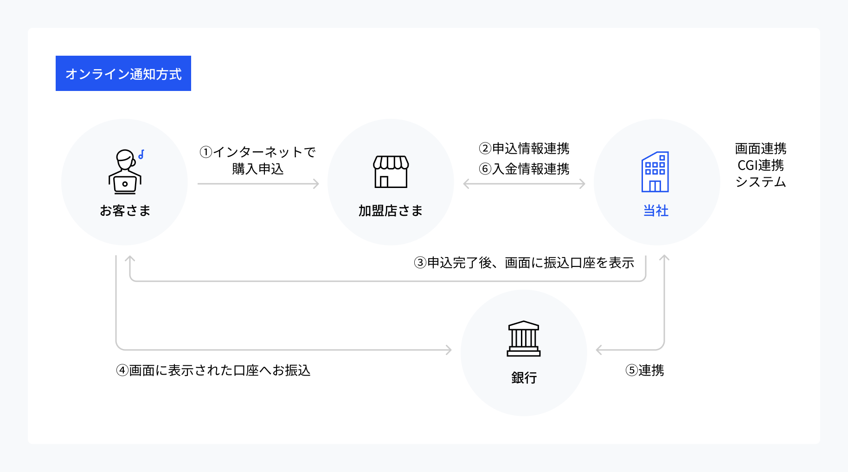
Task: Click the blue office building icon
Action: pos(655,172)
